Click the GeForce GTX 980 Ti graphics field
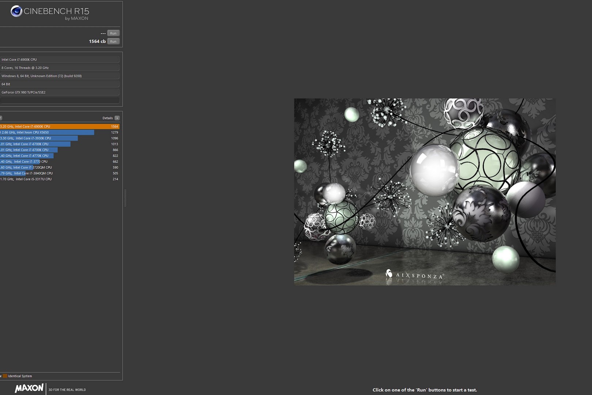This screenshot has width=592, height=395. point(60,92)
